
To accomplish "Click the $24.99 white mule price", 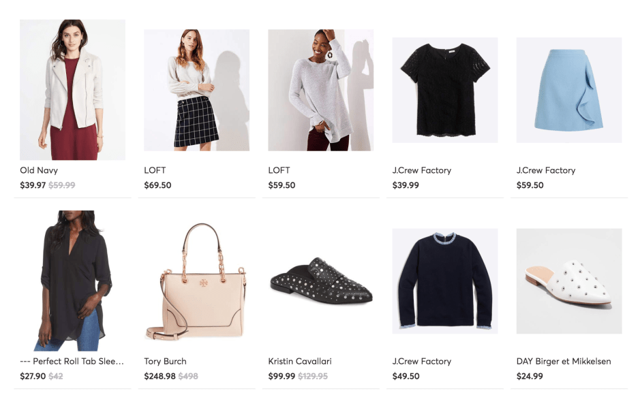I will tap(530, 376).
